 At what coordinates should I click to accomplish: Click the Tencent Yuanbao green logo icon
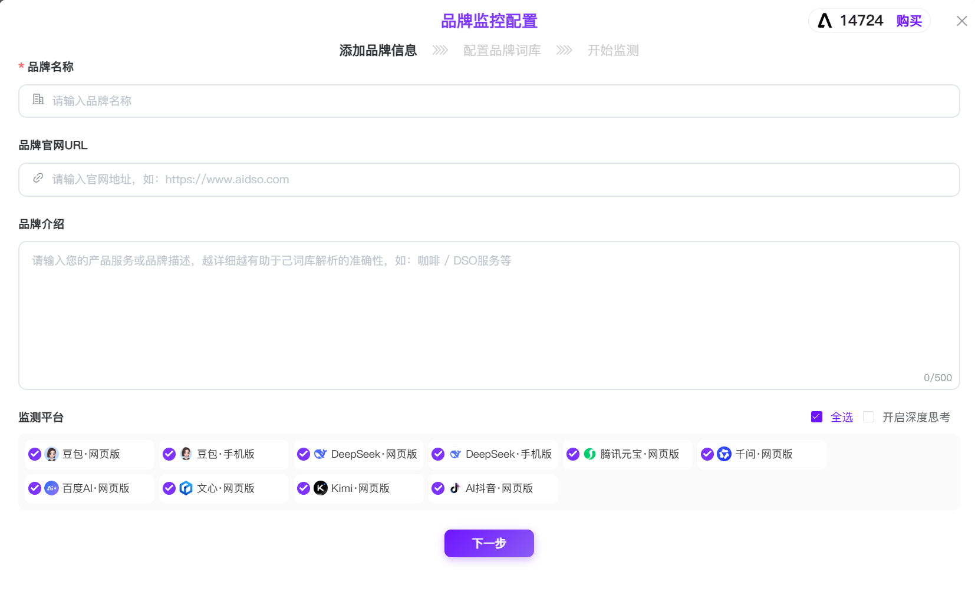tap(589, 454)
